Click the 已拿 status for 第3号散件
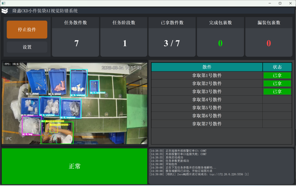Screen dimensions: 296x186 [x=277, y=91]
